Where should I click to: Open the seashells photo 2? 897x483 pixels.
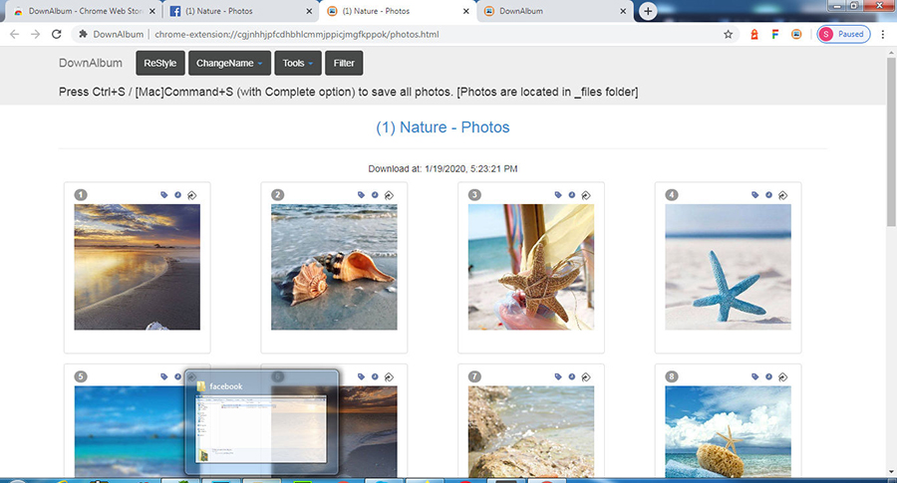(x=334, y=267)
